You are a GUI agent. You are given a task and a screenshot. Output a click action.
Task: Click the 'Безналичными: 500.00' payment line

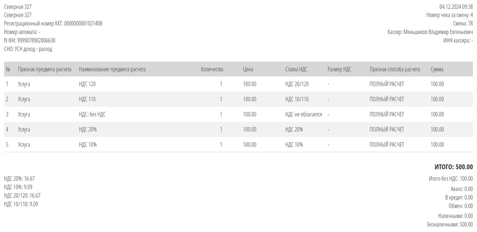[x=450, y=225]
